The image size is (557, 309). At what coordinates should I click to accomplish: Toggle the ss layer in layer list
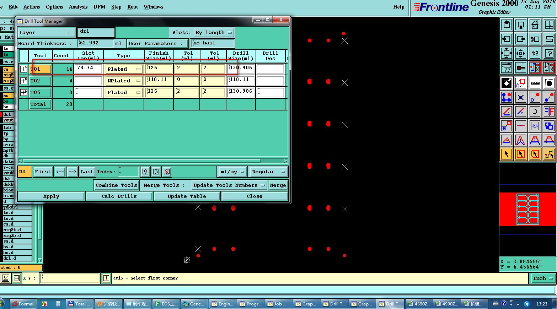[x=7, y=96]
